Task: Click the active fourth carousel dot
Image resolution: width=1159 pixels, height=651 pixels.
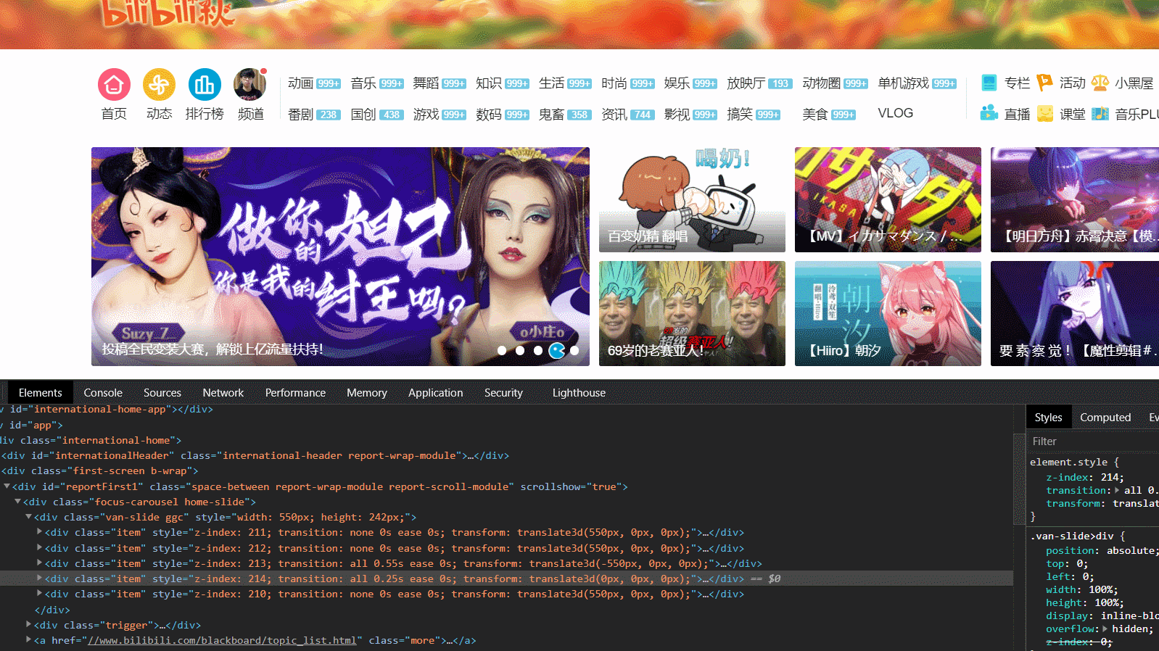Action: tap(557, 350)
